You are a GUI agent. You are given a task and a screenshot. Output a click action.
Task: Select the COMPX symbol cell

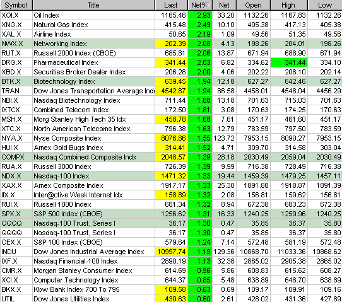16,157
